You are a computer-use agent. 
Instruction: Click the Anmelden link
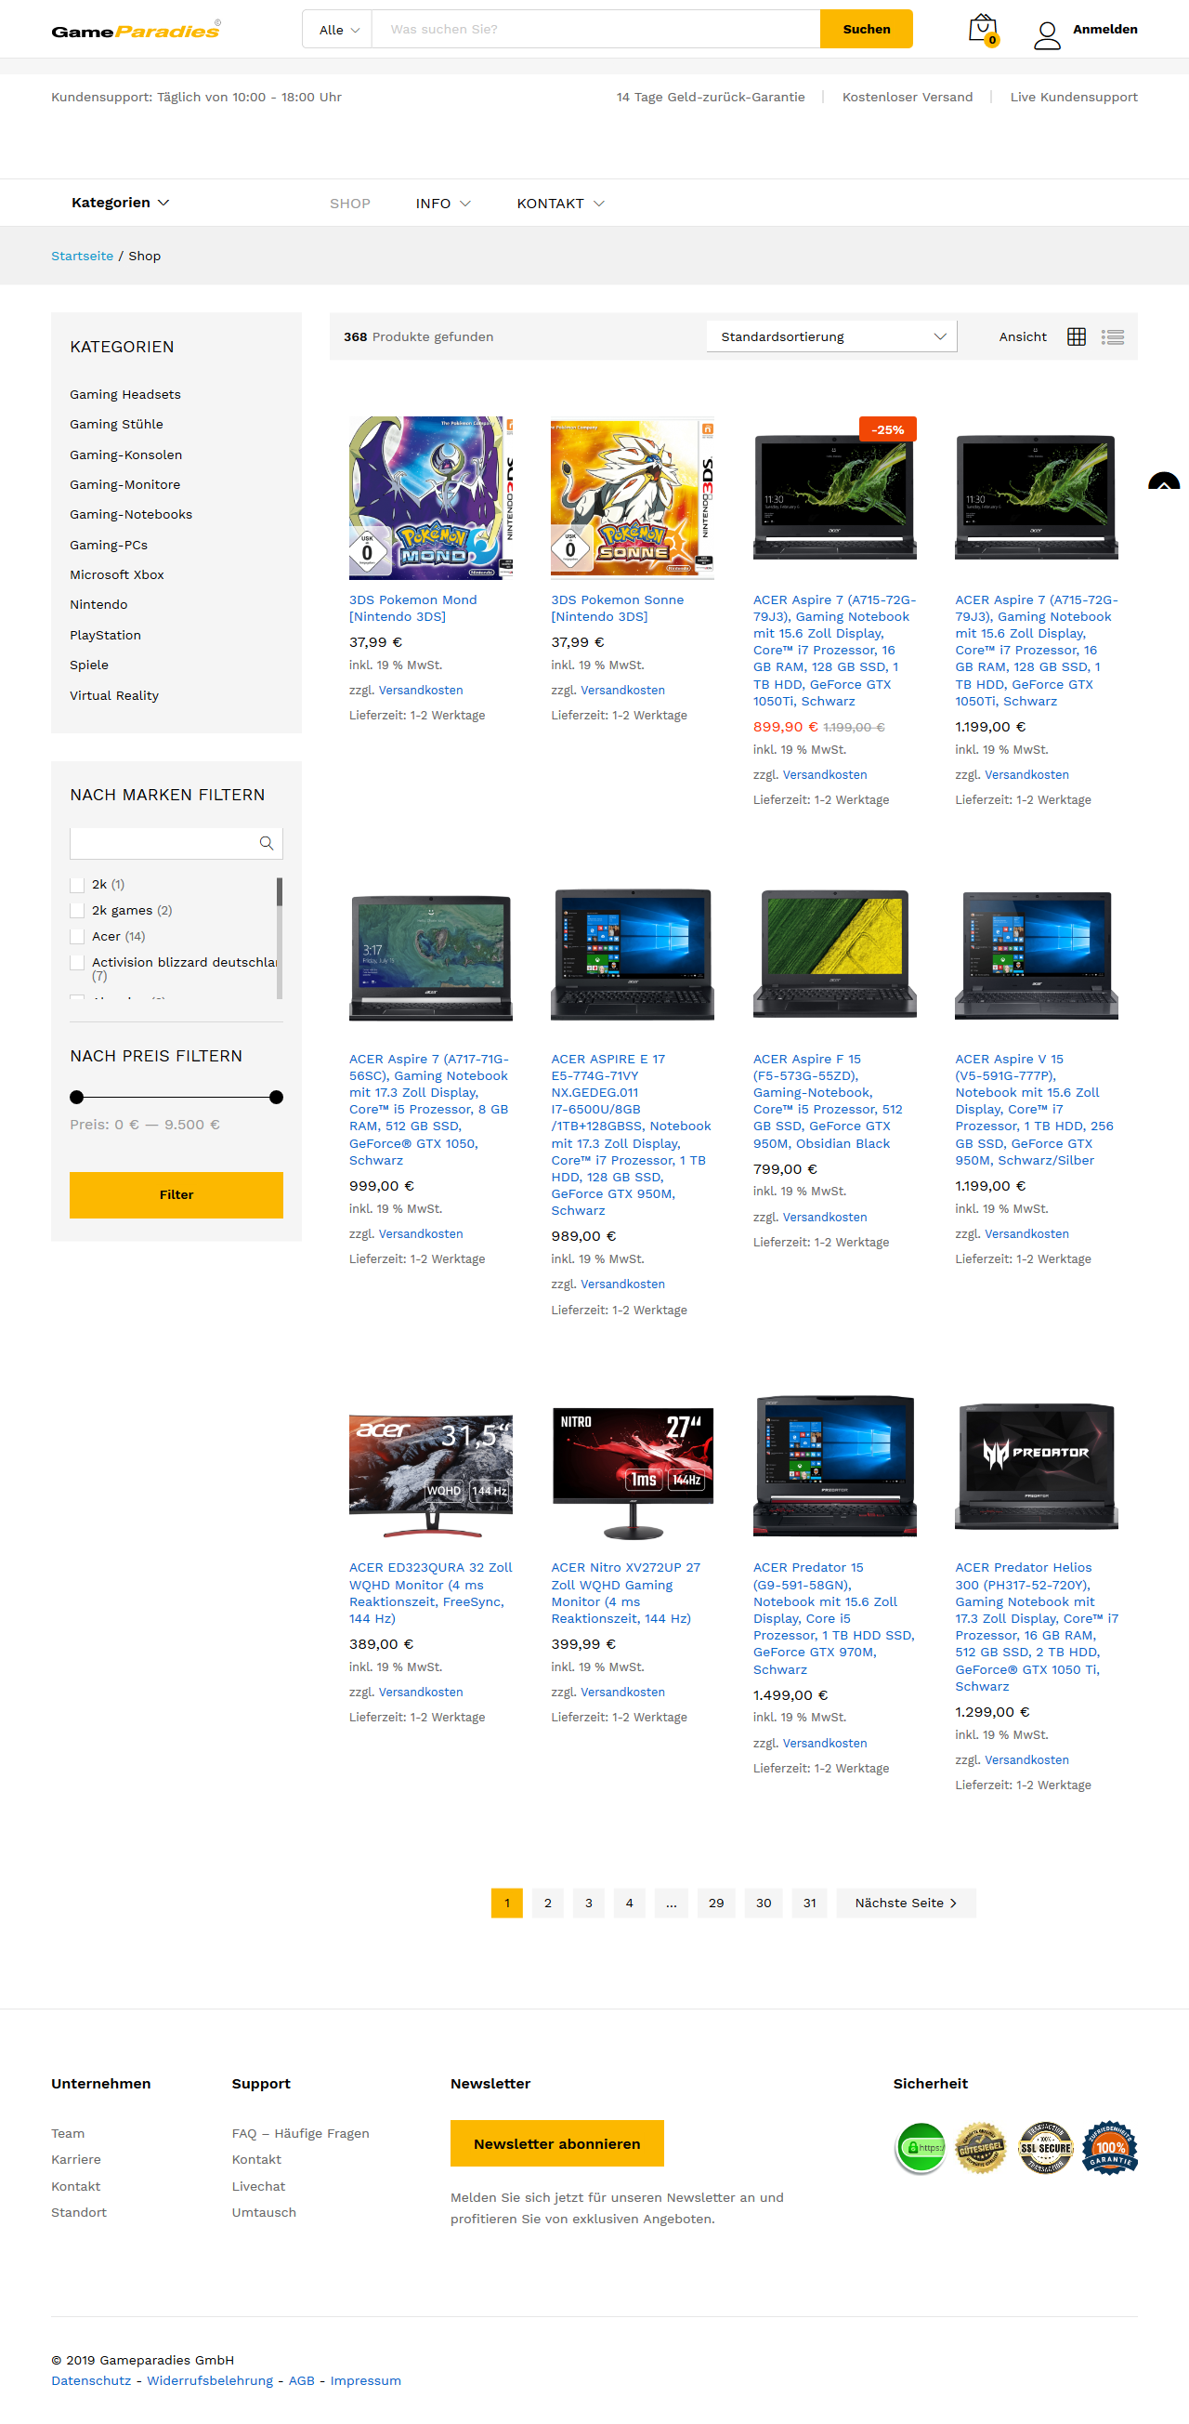(x=1105, y=29)
